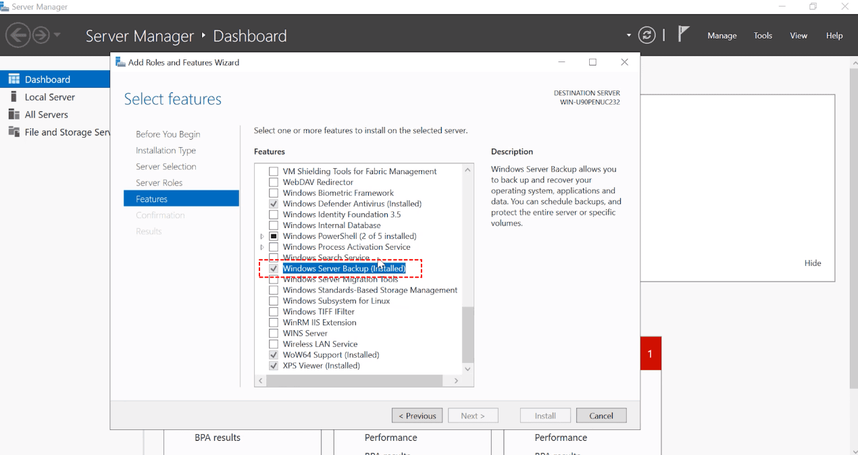Viewport: 858px width, 455px height.
Task: Open the Tools menu
Action: pos(763,36)
